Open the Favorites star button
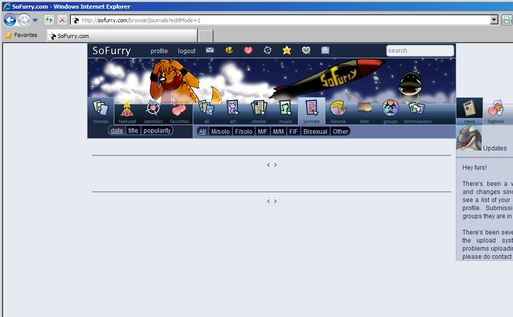 [21, 35]
